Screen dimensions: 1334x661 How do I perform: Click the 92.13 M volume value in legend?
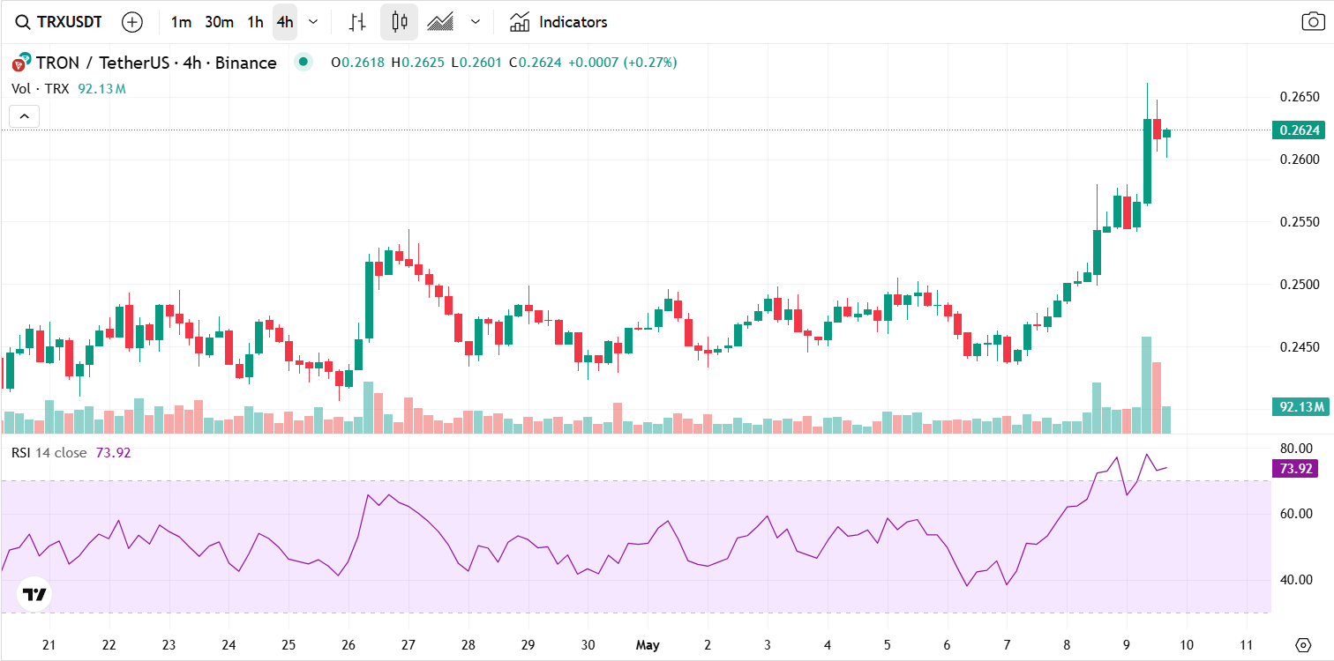101,89
